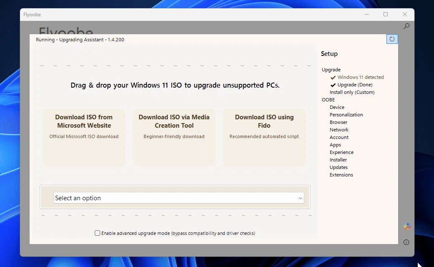This screenshot has height=267, width=434.
Task: Click 'Running - Upgrading Assistant - 1.4.200' text
Action: [80, 40]
